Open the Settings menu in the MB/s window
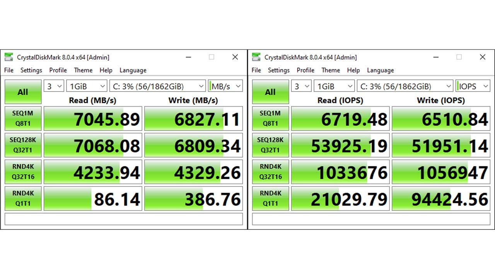Screen dimensions: 495x278 31,70
